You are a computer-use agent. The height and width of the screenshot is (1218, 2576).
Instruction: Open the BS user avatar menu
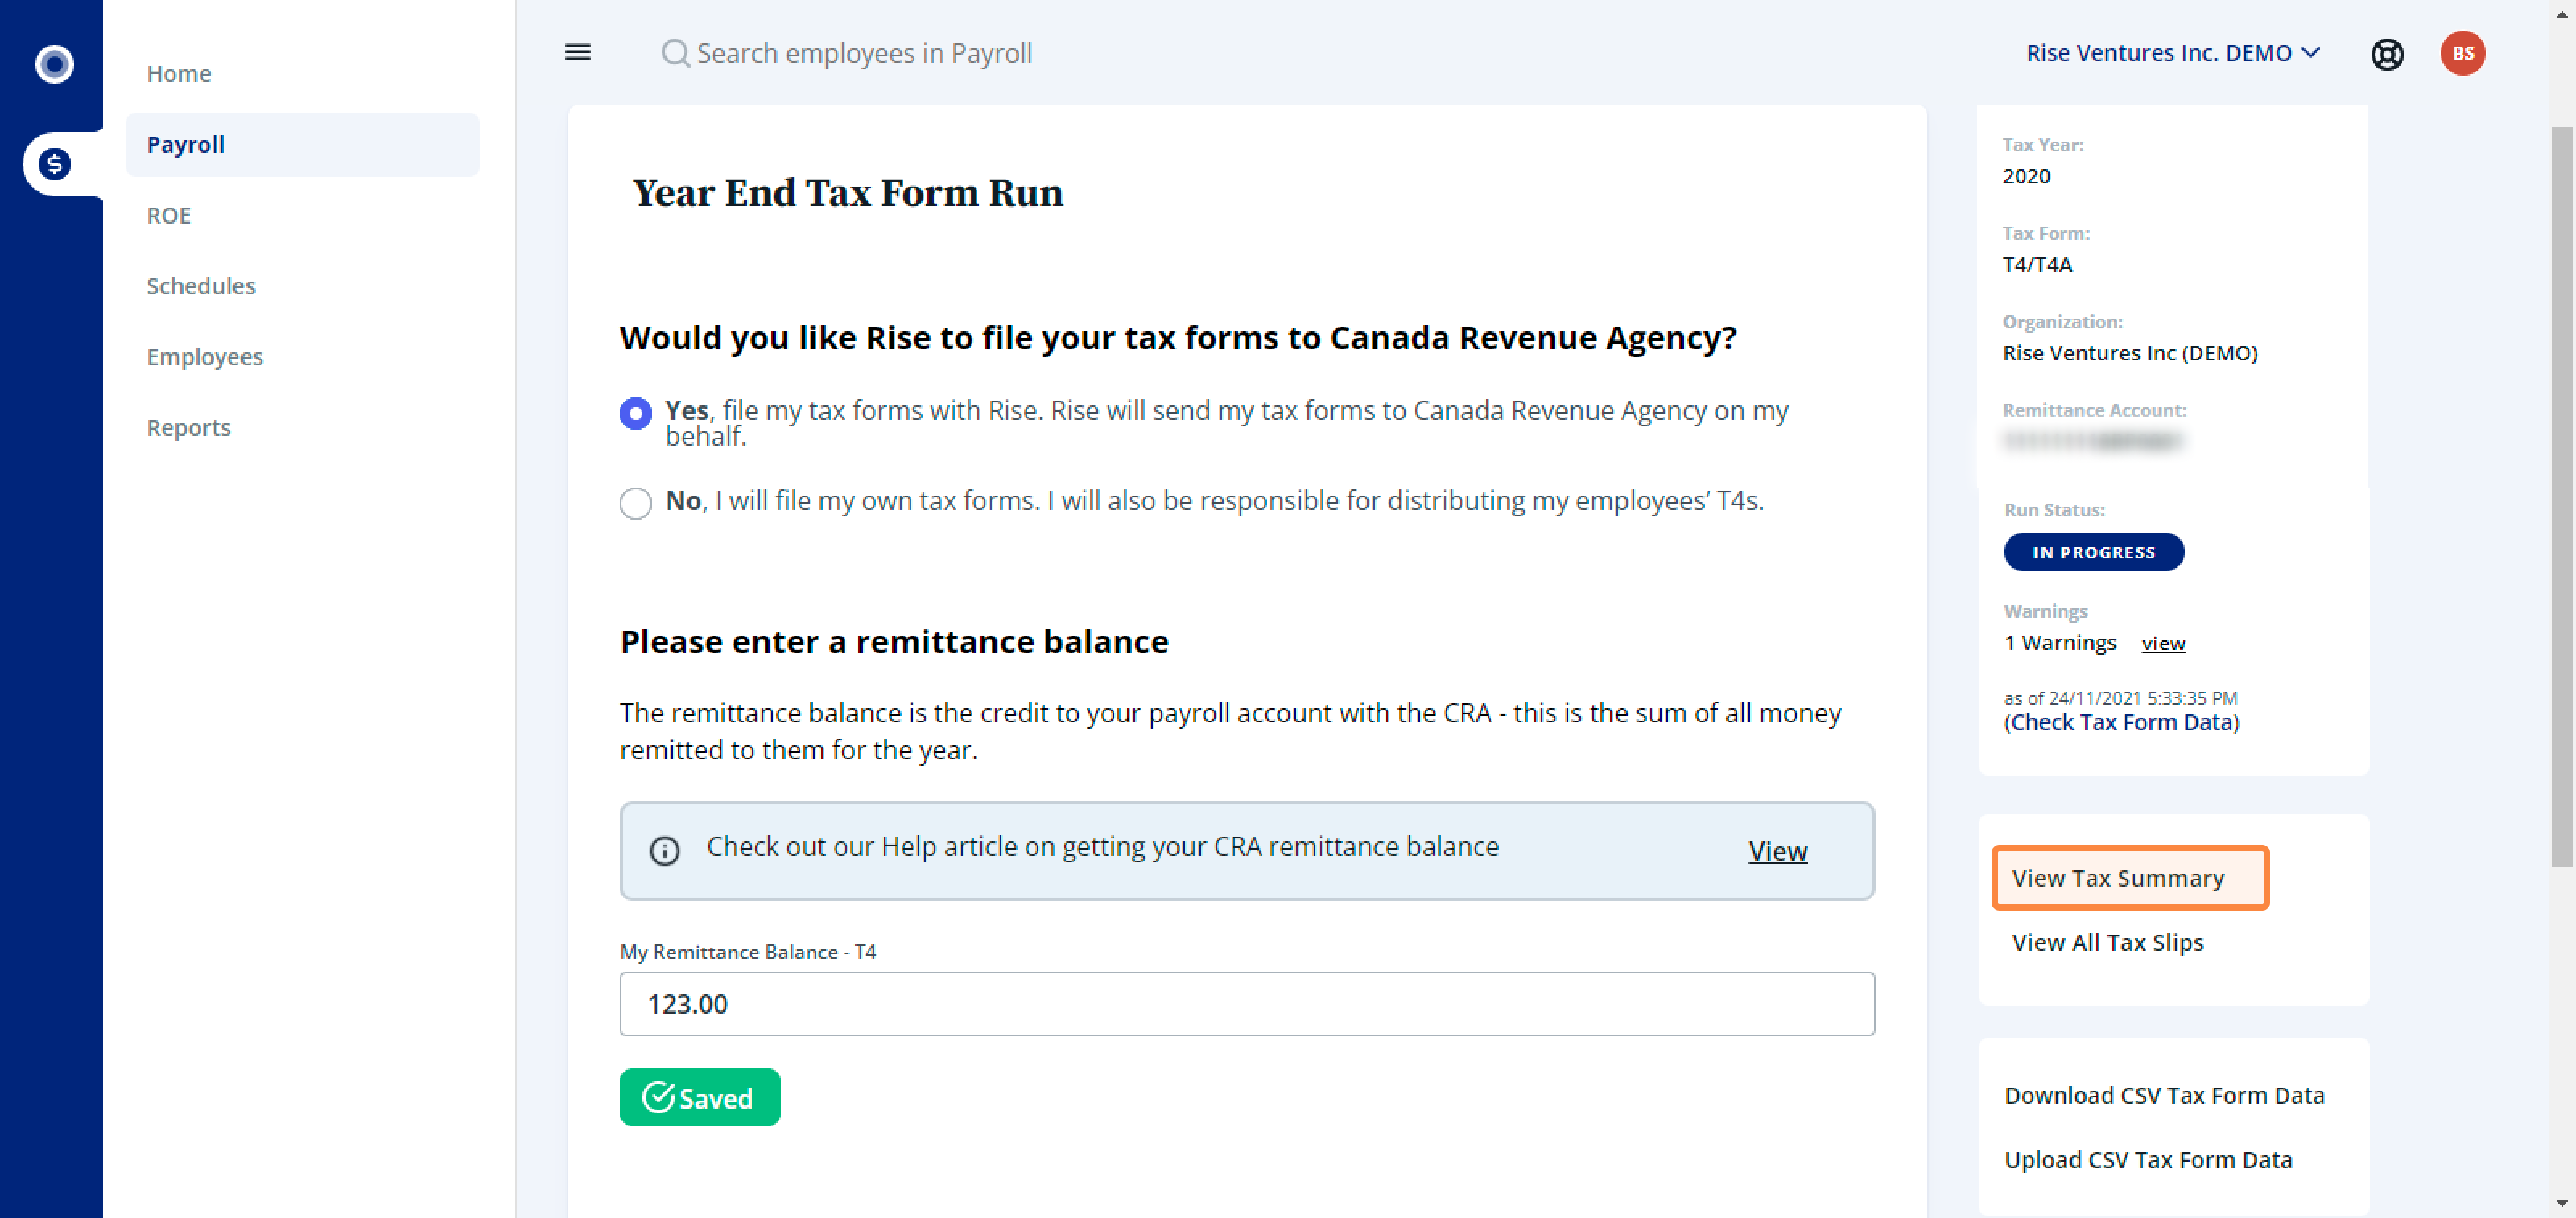click(x=2462, y=53)
